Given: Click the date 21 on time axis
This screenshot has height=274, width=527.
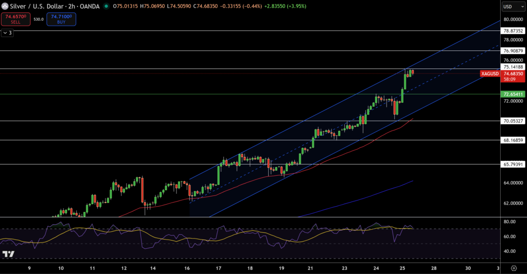Looking at the screenshot, I should pyautogui.click(x=310, y=268).
